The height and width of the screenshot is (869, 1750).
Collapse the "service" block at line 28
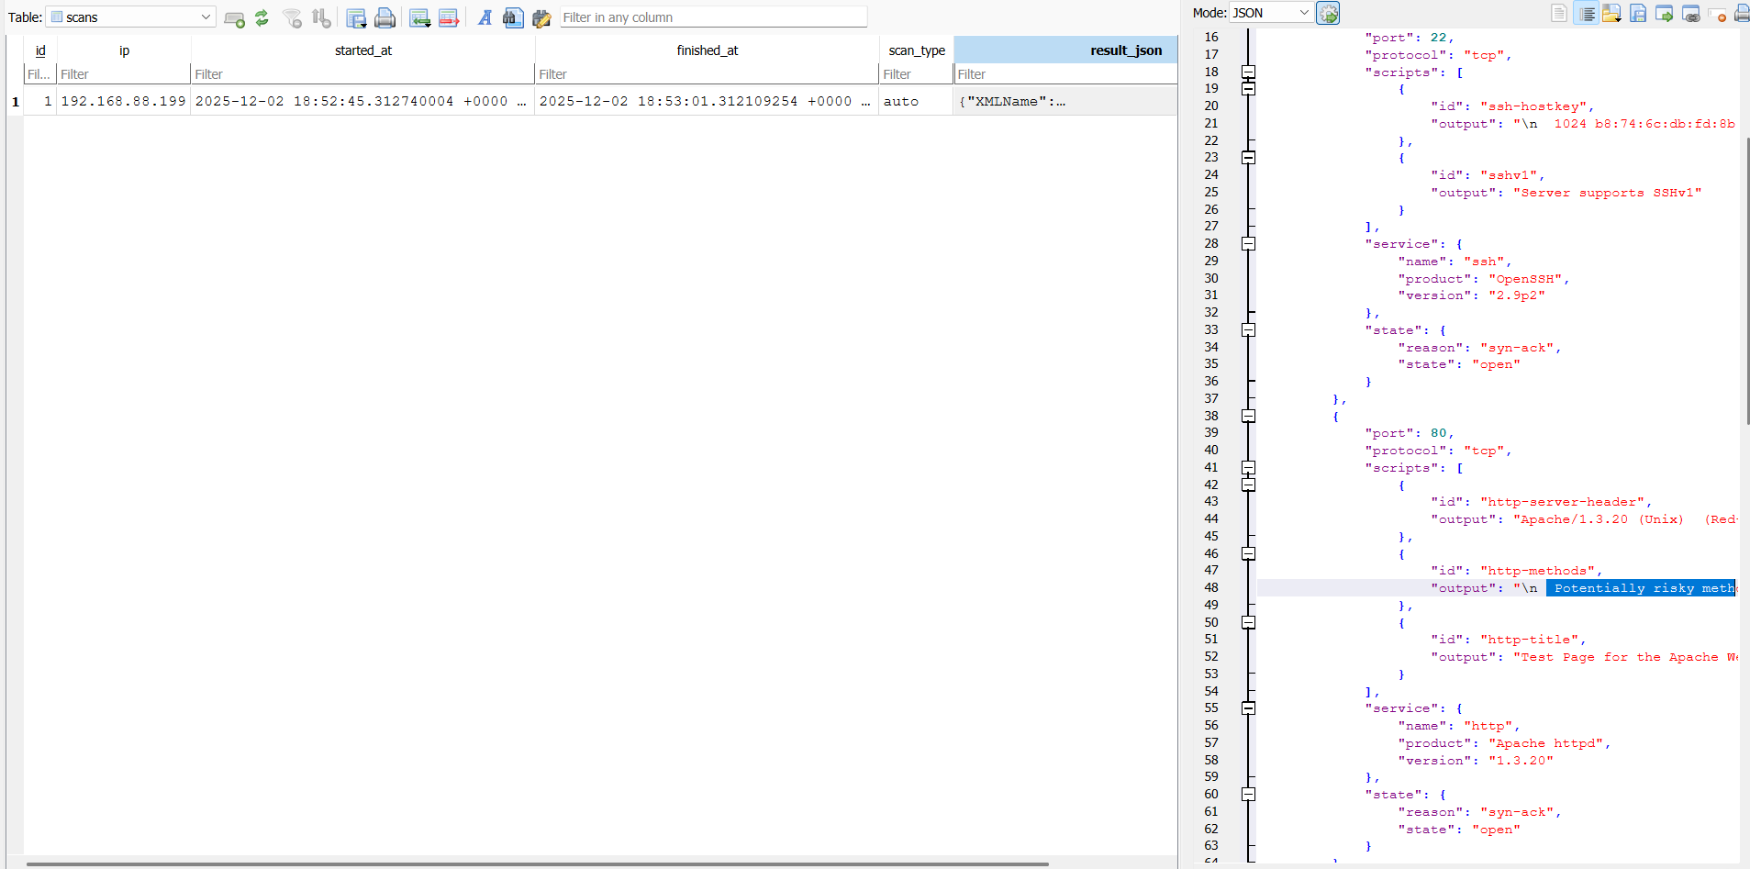tap(1248, 244)
